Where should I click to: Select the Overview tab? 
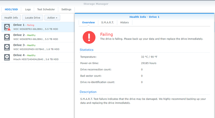pyautogui.click(x=88, y=23)
